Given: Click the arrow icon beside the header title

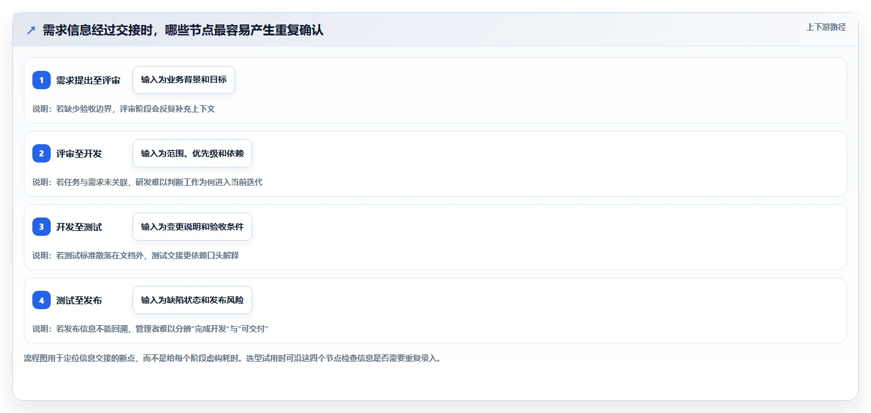Looking at the screenshot, I should pyautogui.click(x=31, y=31).
